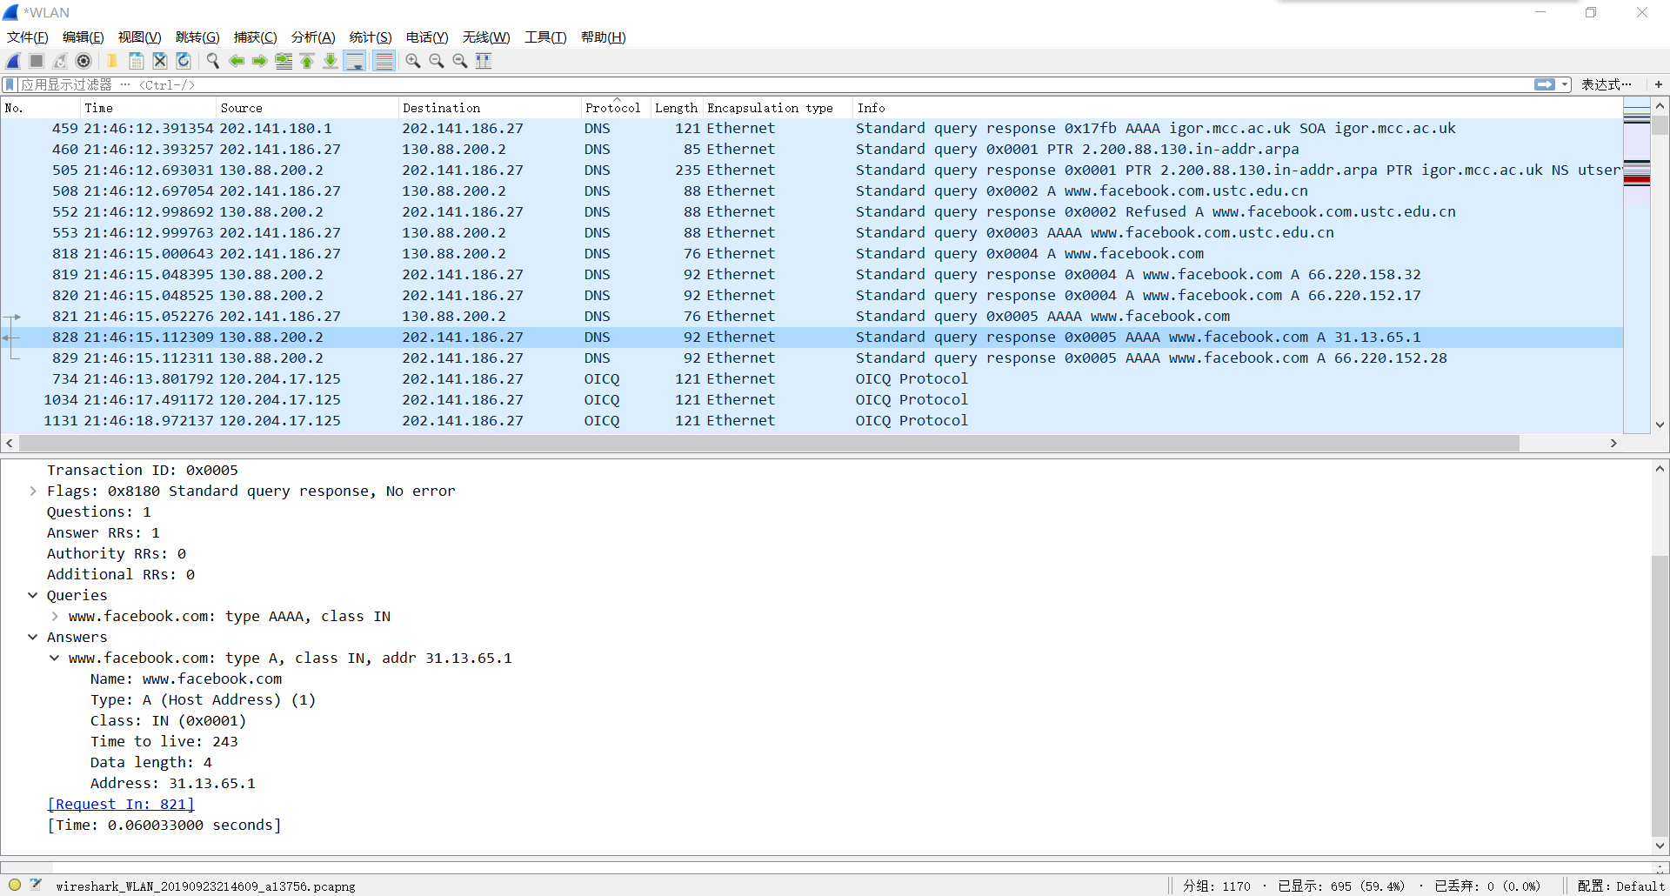
Task: Toggle packet list colorization
Action: (384, 61)
